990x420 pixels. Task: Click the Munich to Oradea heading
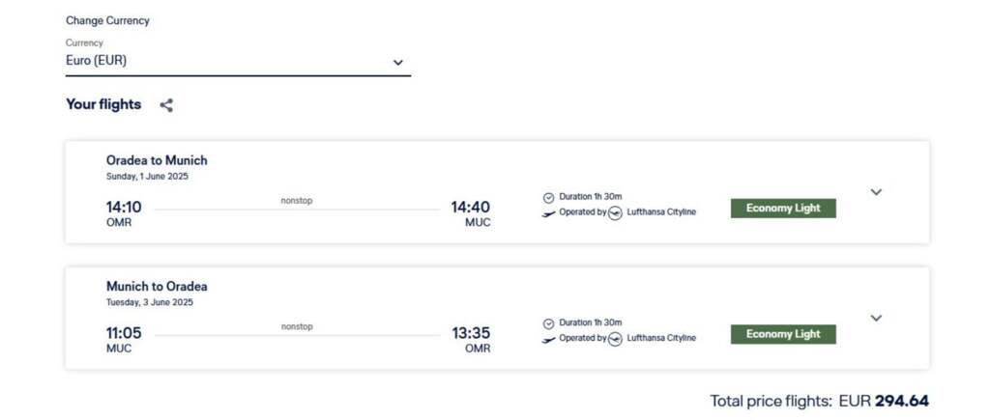(157, 286)
